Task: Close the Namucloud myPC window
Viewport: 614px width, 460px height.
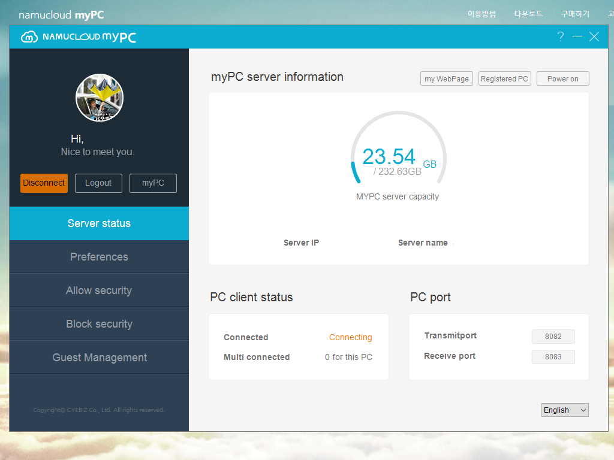Action: point(594,37)
